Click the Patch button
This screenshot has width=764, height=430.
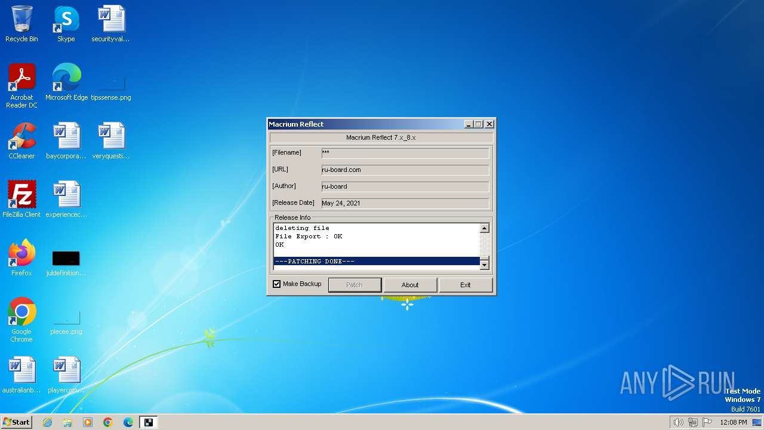(355, 285)
